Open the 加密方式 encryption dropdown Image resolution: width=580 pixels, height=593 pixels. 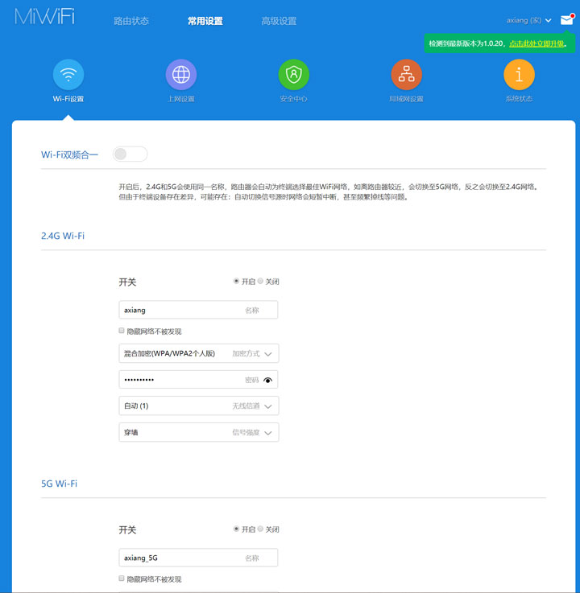(199, 353)
